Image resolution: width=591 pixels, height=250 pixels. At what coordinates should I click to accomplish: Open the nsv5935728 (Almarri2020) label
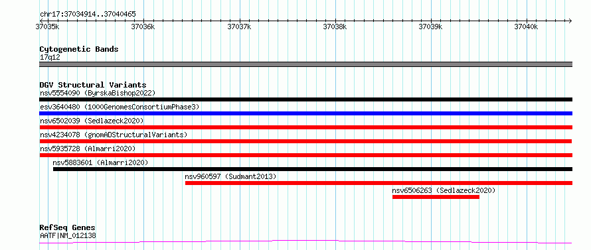click(88, 149)
